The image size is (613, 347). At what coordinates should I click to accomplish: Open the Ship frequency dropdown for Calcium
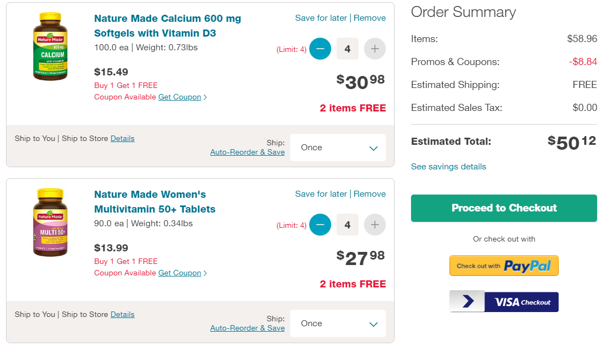338,148
